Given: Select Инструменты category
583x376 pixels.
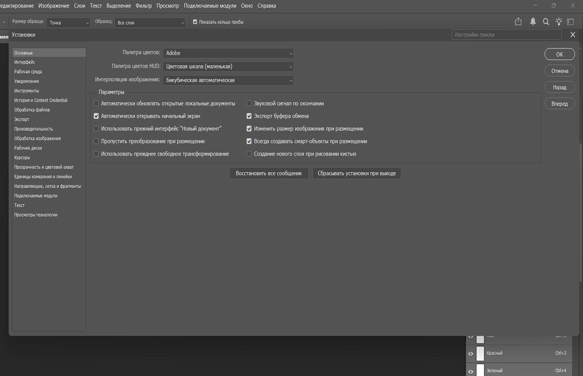Looking at the screenshot, I should pyautogui.click(x=27, y=91).
